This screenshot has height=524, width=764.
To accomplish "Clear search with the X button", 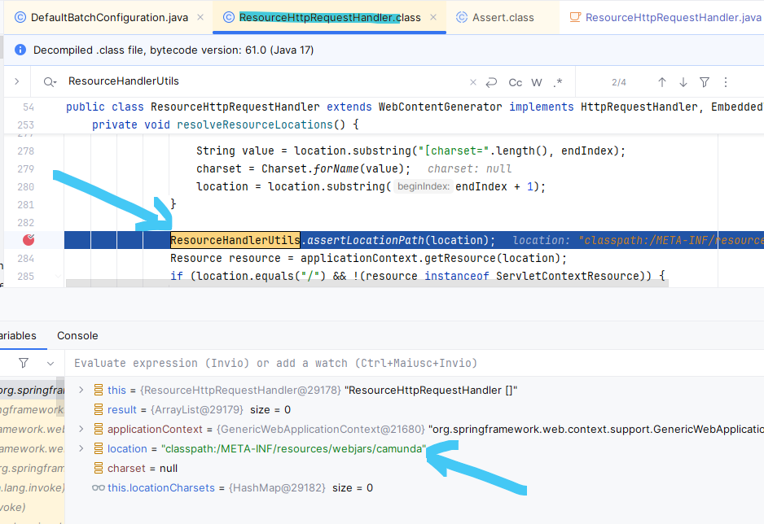I will [472, 82].
